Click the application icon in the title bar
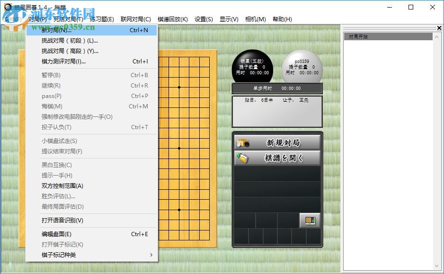444x274 pixels. coord(7,7)
